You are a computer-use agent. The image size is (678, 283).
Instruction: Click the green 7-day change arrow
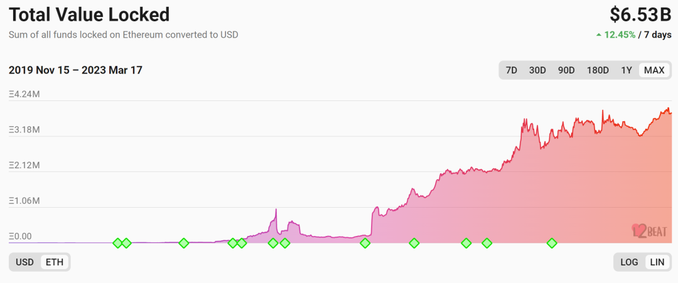point(599,35)
